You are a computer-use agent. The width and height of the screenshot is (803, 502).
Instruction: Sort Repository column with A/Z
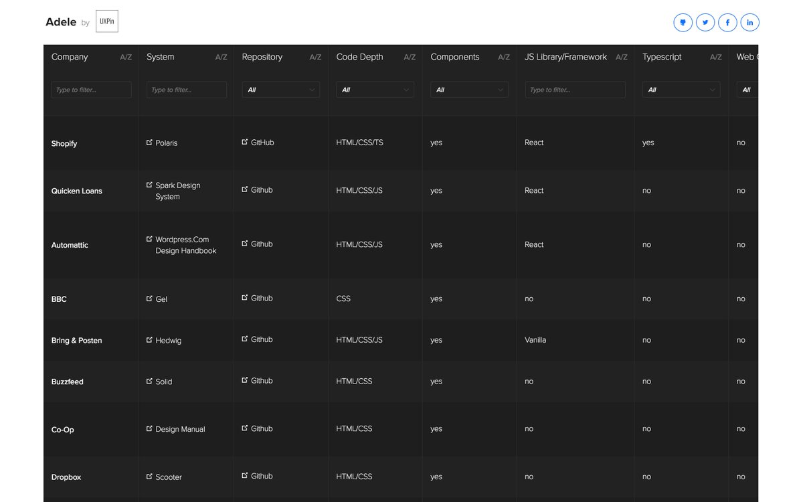pyautogui.click(x=315, y=58)
